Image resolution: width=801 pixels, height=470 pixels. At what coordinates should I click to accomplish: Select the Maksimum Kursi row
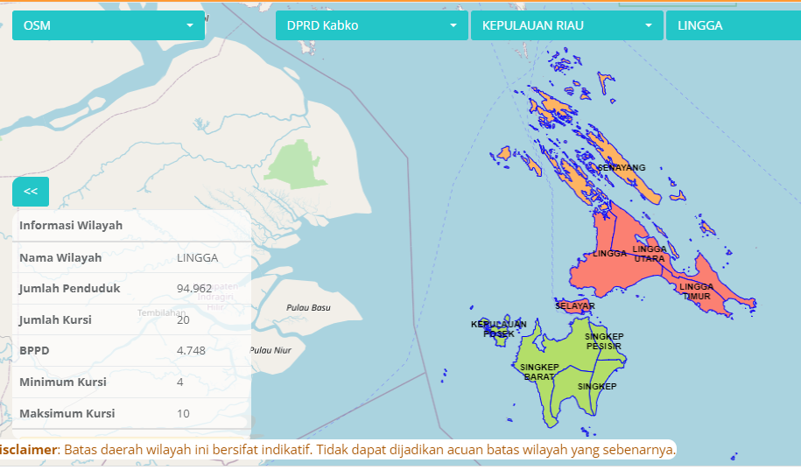tap(131, 413)
